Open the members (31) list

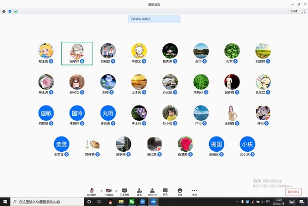pyautogui.click(x=152, y=192)
